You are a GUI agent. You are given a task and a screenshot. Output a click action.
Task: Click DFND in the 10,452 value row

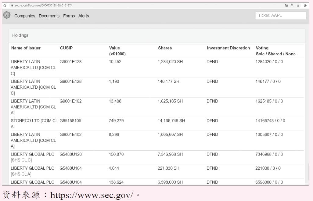pos(212,62)
